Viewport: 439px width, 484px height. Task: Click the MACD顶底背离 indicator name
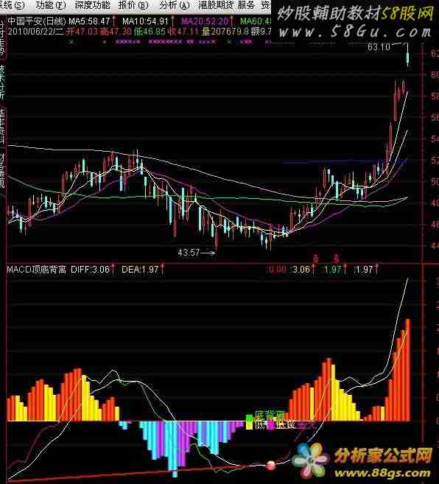[36, 270]
